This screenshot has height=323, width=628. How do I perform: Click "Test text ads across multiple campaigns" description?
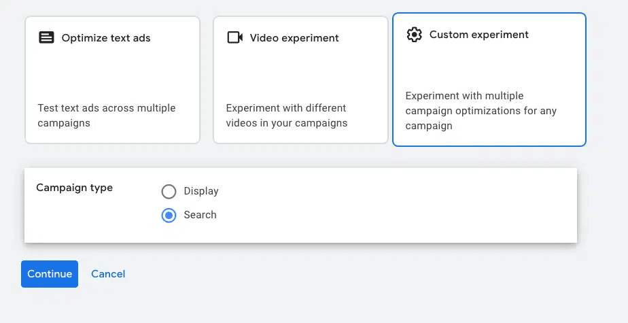[x=107, y=116]
